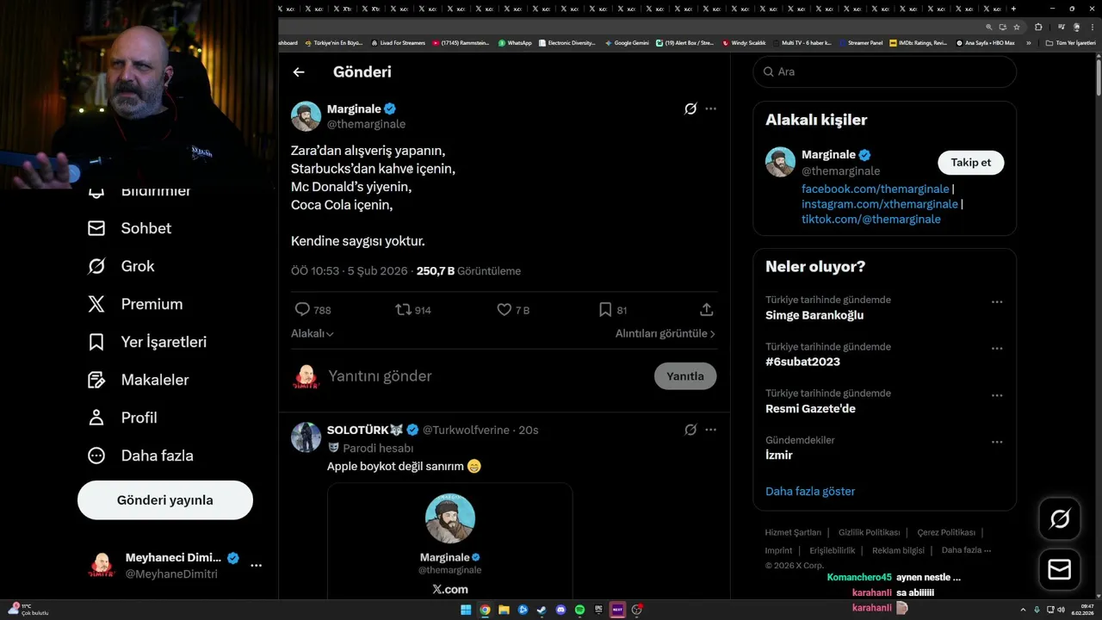The height and width of the screenshot is (620, 1102).
Task: Open Discord from the taskbar
Action: pos(560,610)
